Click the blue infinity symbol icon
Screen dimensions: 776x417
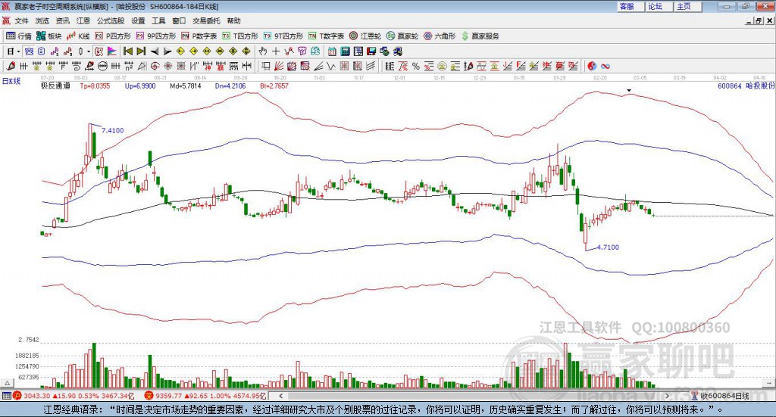point(605,66)
